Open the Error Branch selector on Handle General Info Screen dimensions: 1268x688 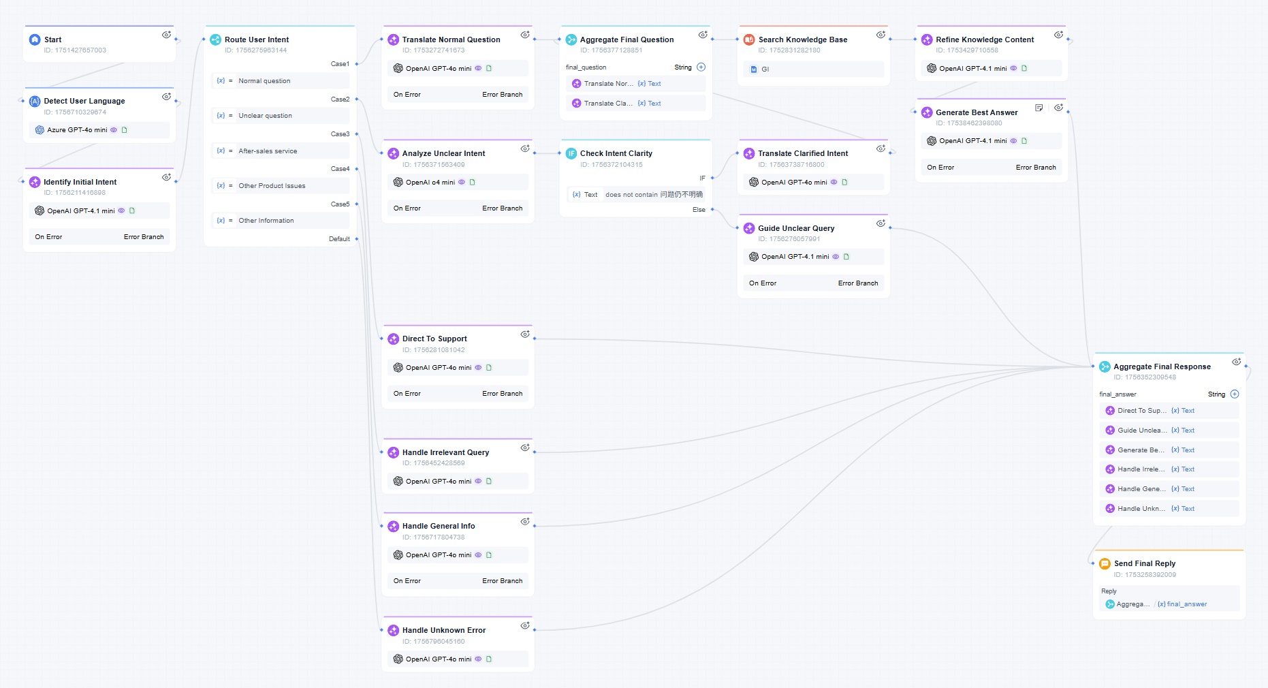(x=503, y=580)
